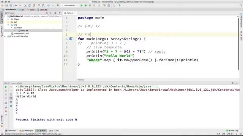Click the Run panel help question mark
Image resolution: width=243 pixels, height=136 pixels.
[6, 115]
